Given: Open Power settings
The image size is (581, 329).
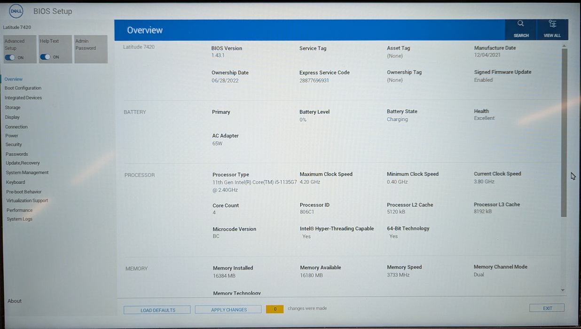Looking at the screenshot, I should tap(12, 136).
